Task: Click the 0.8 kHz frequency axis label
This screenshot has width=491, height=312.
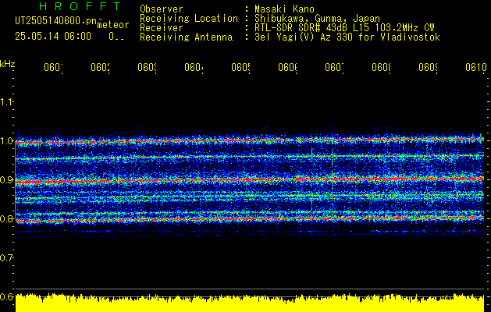Action: (x=6, y=218)
